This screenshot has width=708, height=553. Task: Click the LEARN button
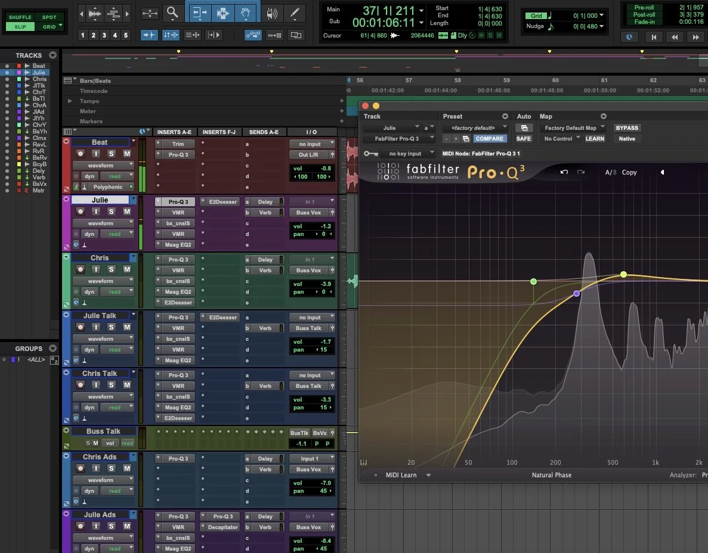595,138
